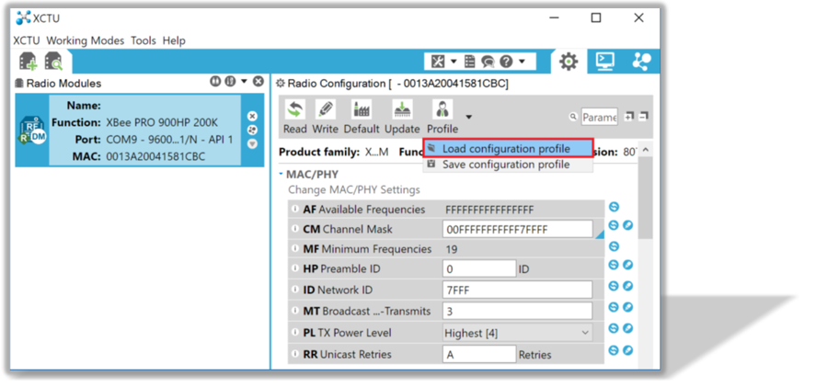Select Load configuration profile
The height and width of the screenshot is (387, 816).
pos(508,149)
